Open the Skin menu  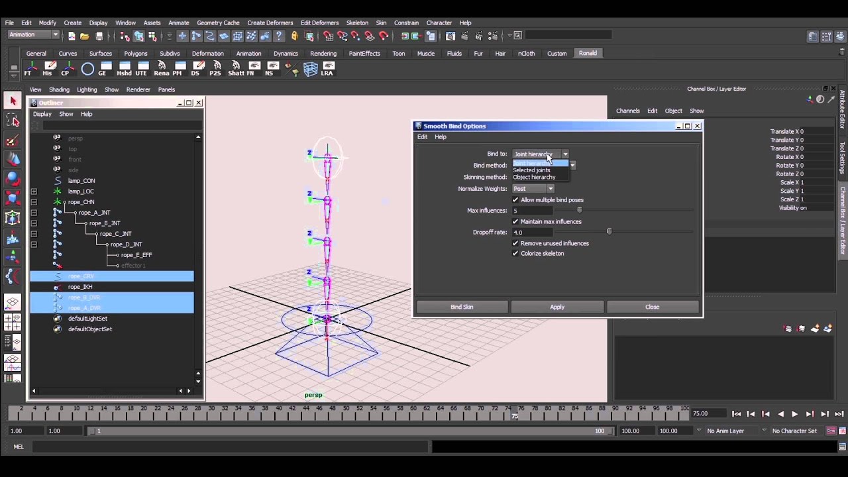[381, 23]
